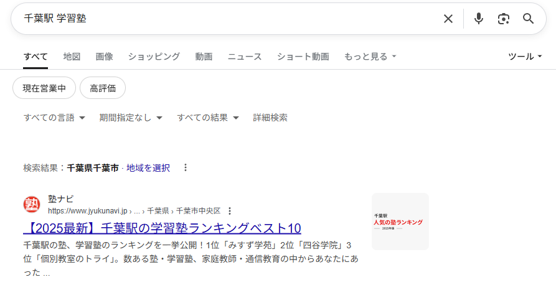Open image search camera icon
Screen dimensions: 556x290
point(504,19)
